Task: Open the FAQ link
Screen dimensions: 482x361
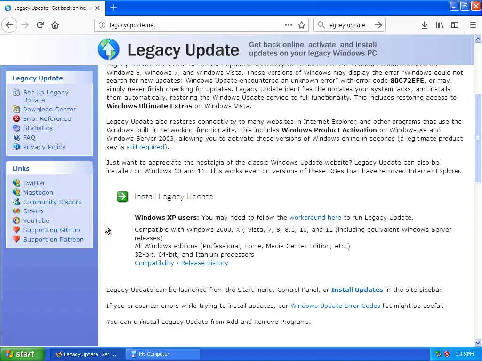Action: point(29,138)
